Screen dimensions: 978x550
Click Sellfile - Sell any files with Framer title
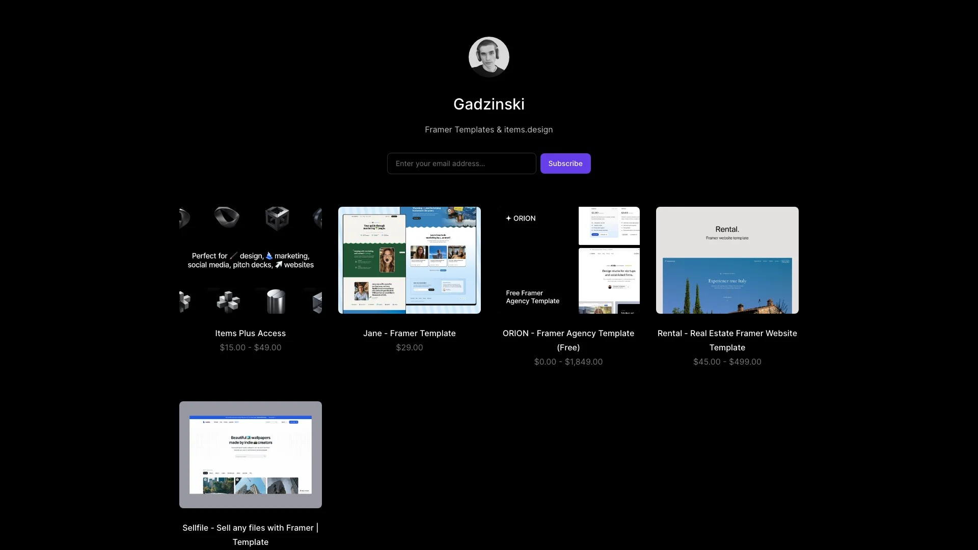click(x=251, y=535)
